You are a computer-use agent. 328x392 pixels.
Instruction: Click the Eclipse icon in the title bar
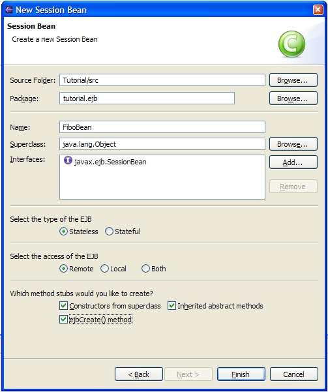point(9,10)
